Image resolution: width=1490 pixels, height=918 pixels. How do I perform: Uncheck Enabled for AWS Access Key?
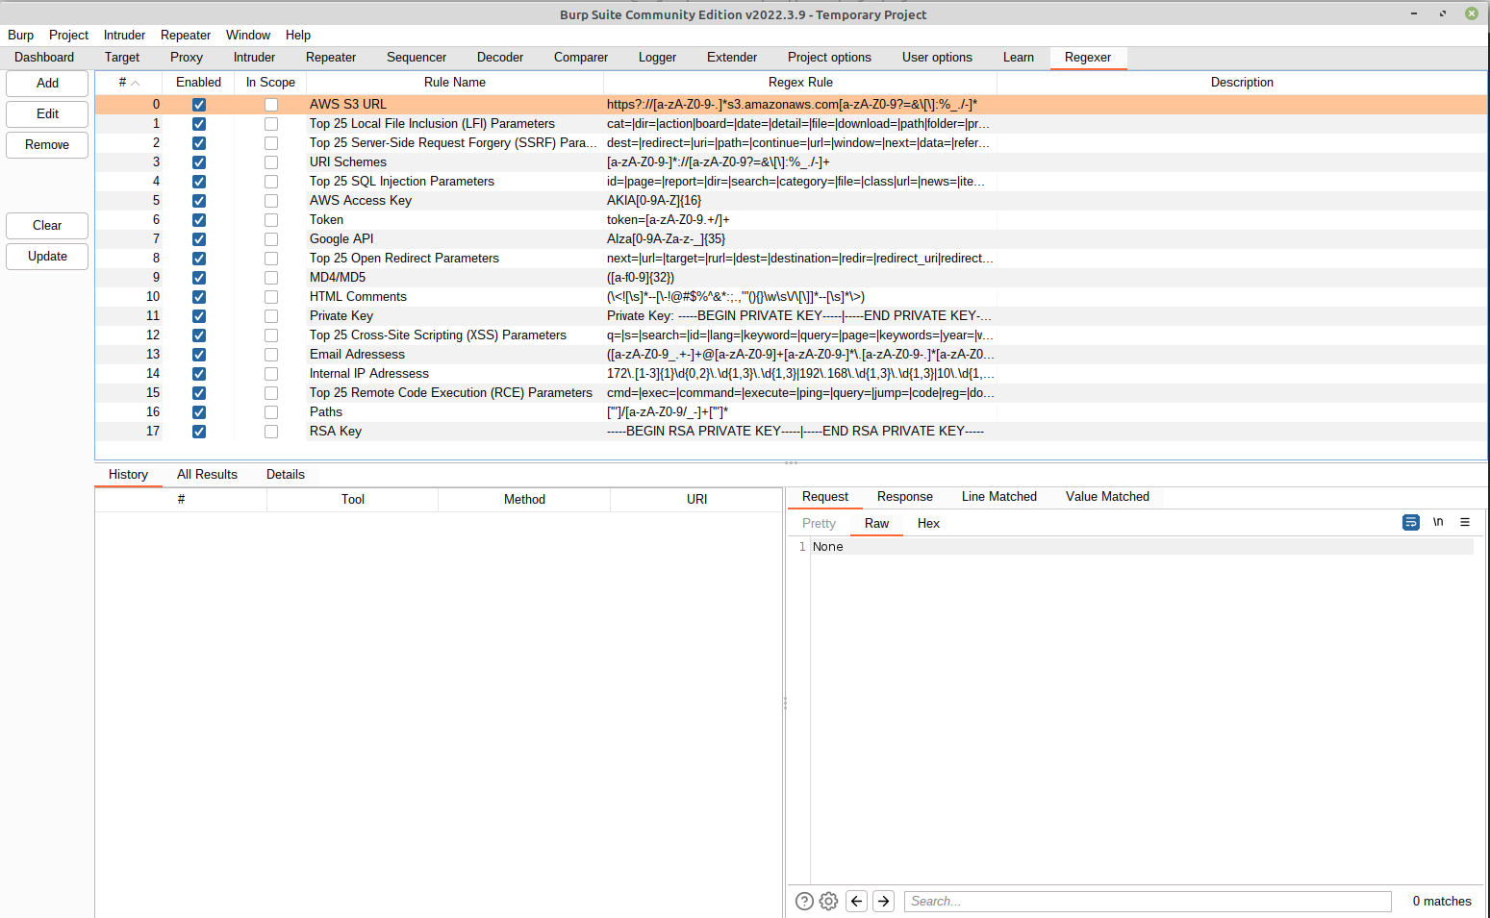click(x=199, y=201)
